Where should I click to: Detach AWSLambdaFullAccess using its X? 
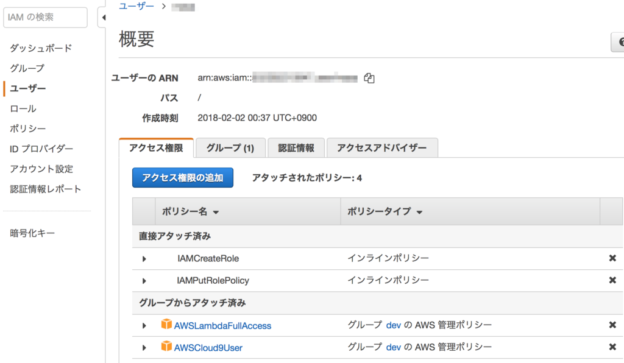pos(612,325)
